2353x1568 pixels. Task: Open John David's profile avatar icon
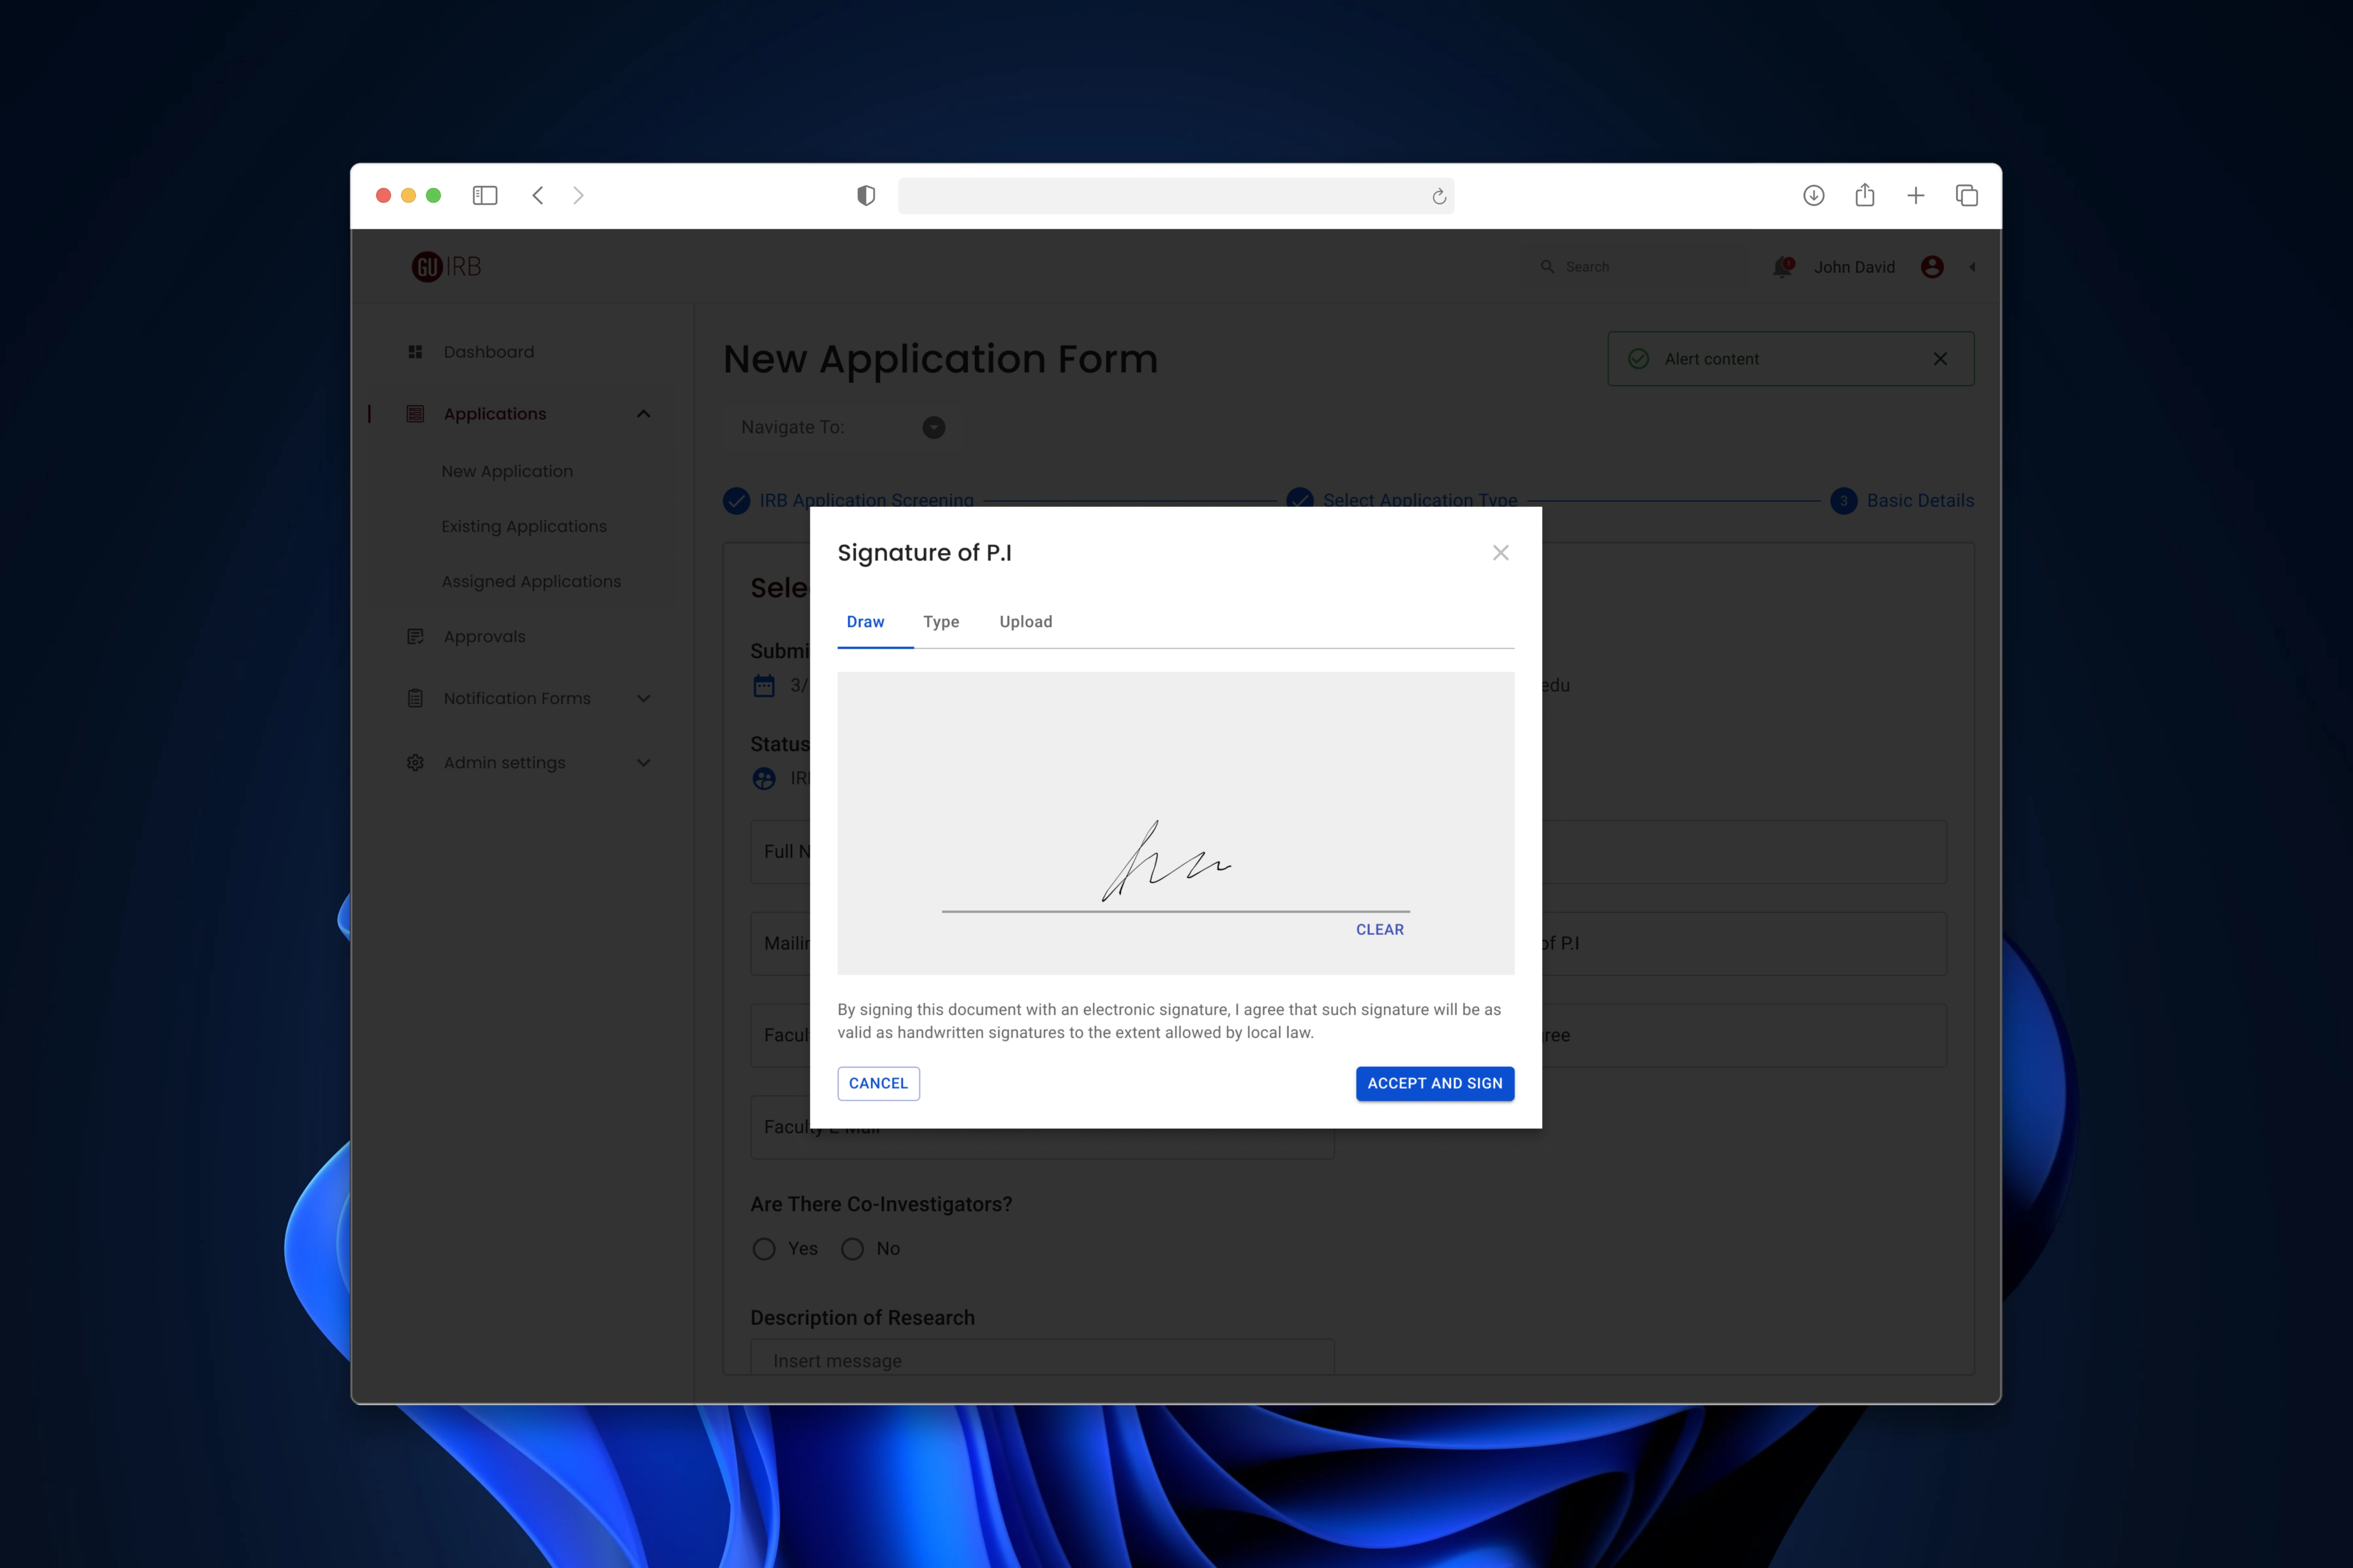click(1932, 267)
